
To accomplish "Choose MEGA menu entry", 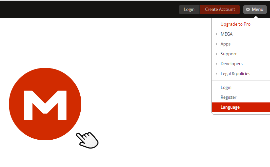I will point(227,34).
